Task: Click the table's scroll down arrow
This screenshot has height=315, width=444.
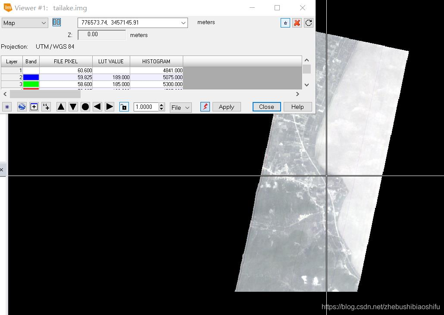Action: tap(306, 85)
